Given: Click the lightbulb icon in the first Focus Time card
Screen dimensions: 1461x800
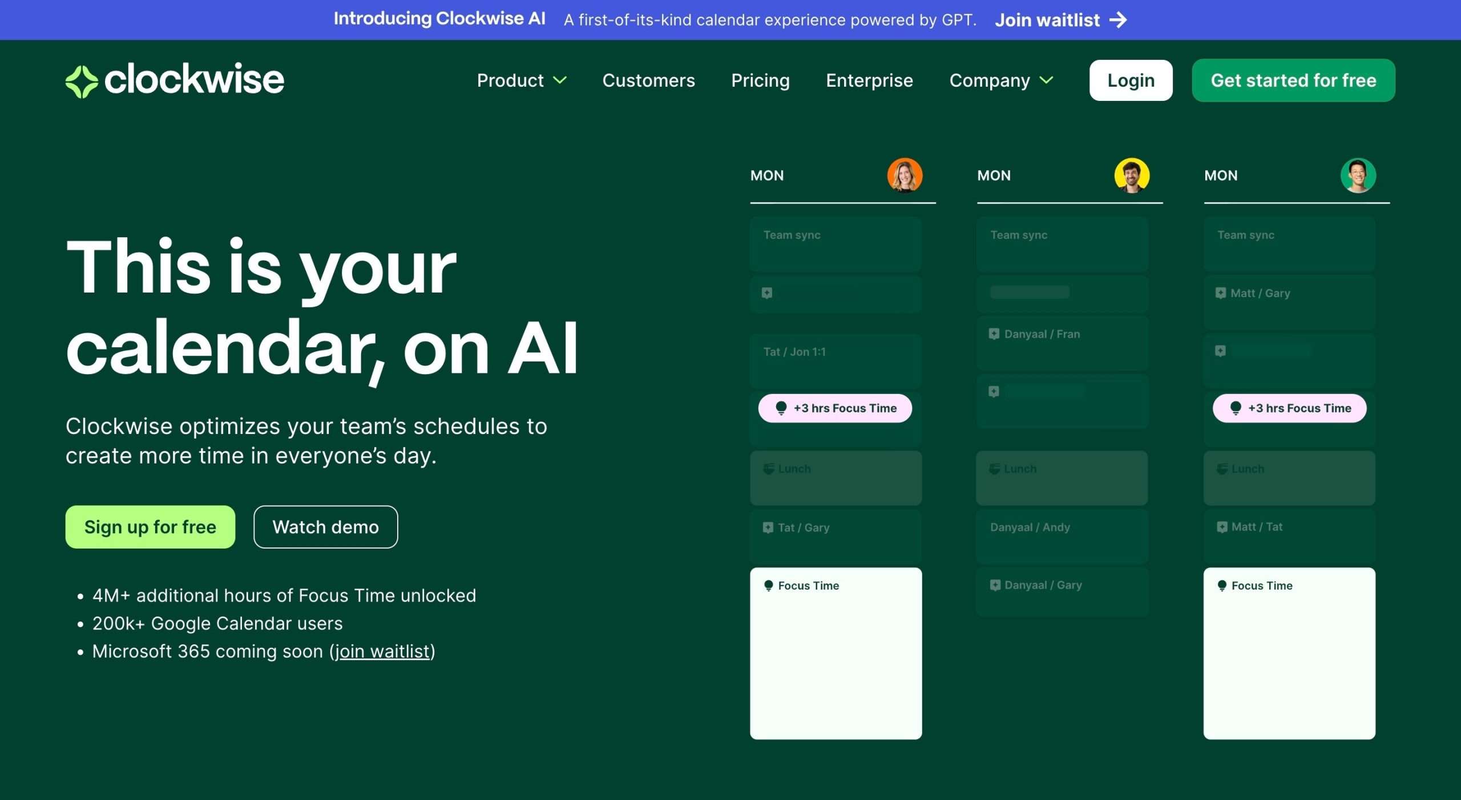Looking at the screenshot, I should (769, 586).
